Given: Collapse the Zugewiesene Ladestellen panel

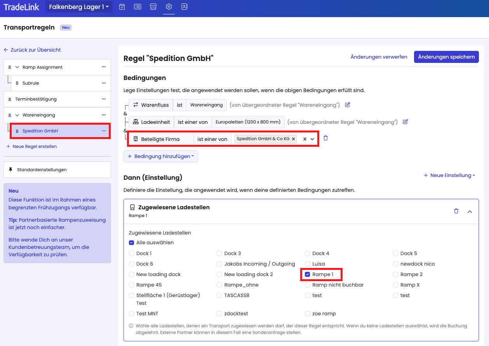Looking at the screenshot, I should (x=470, y=211).
